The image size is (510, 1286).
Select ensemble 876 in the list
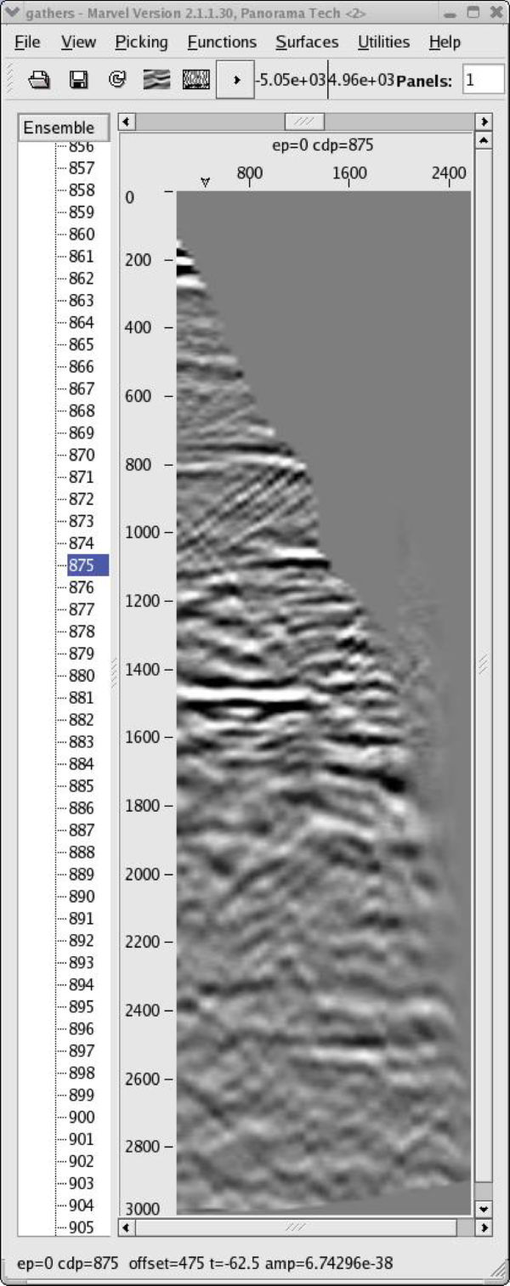click(x=82, y=588)
